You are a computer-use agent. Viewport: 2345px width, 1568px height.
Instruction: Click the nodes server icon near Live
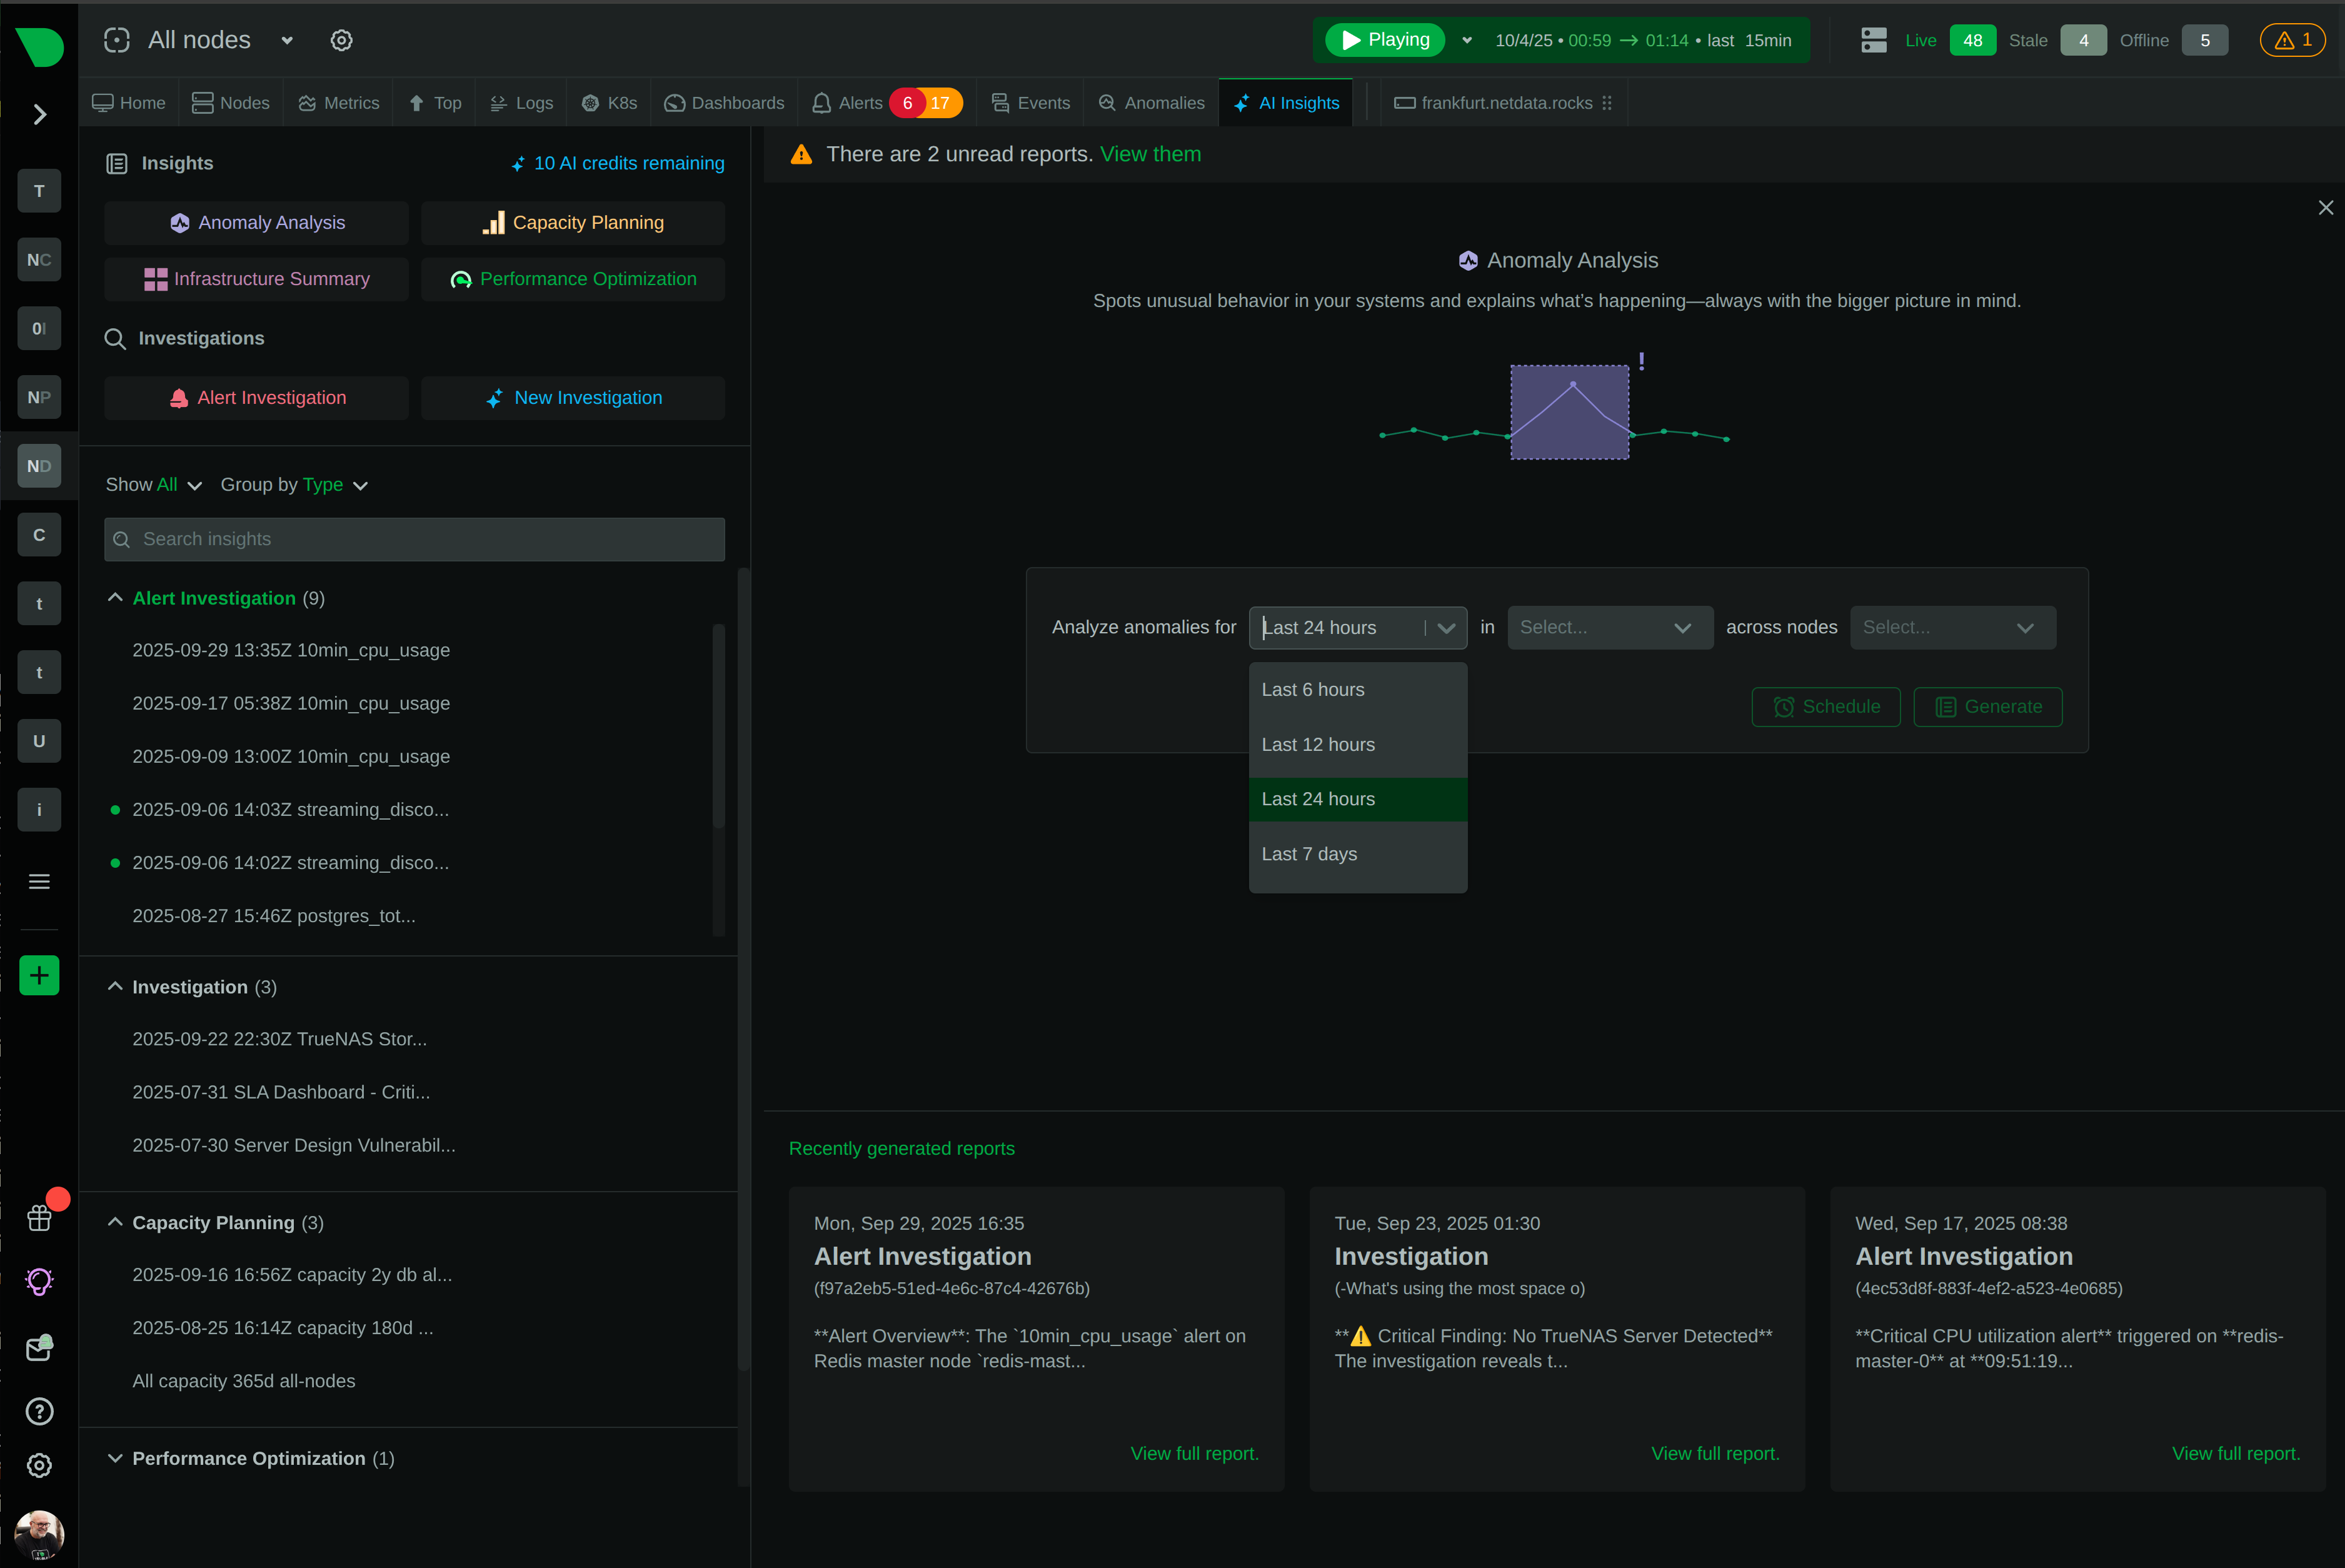tap(1873, 40)
